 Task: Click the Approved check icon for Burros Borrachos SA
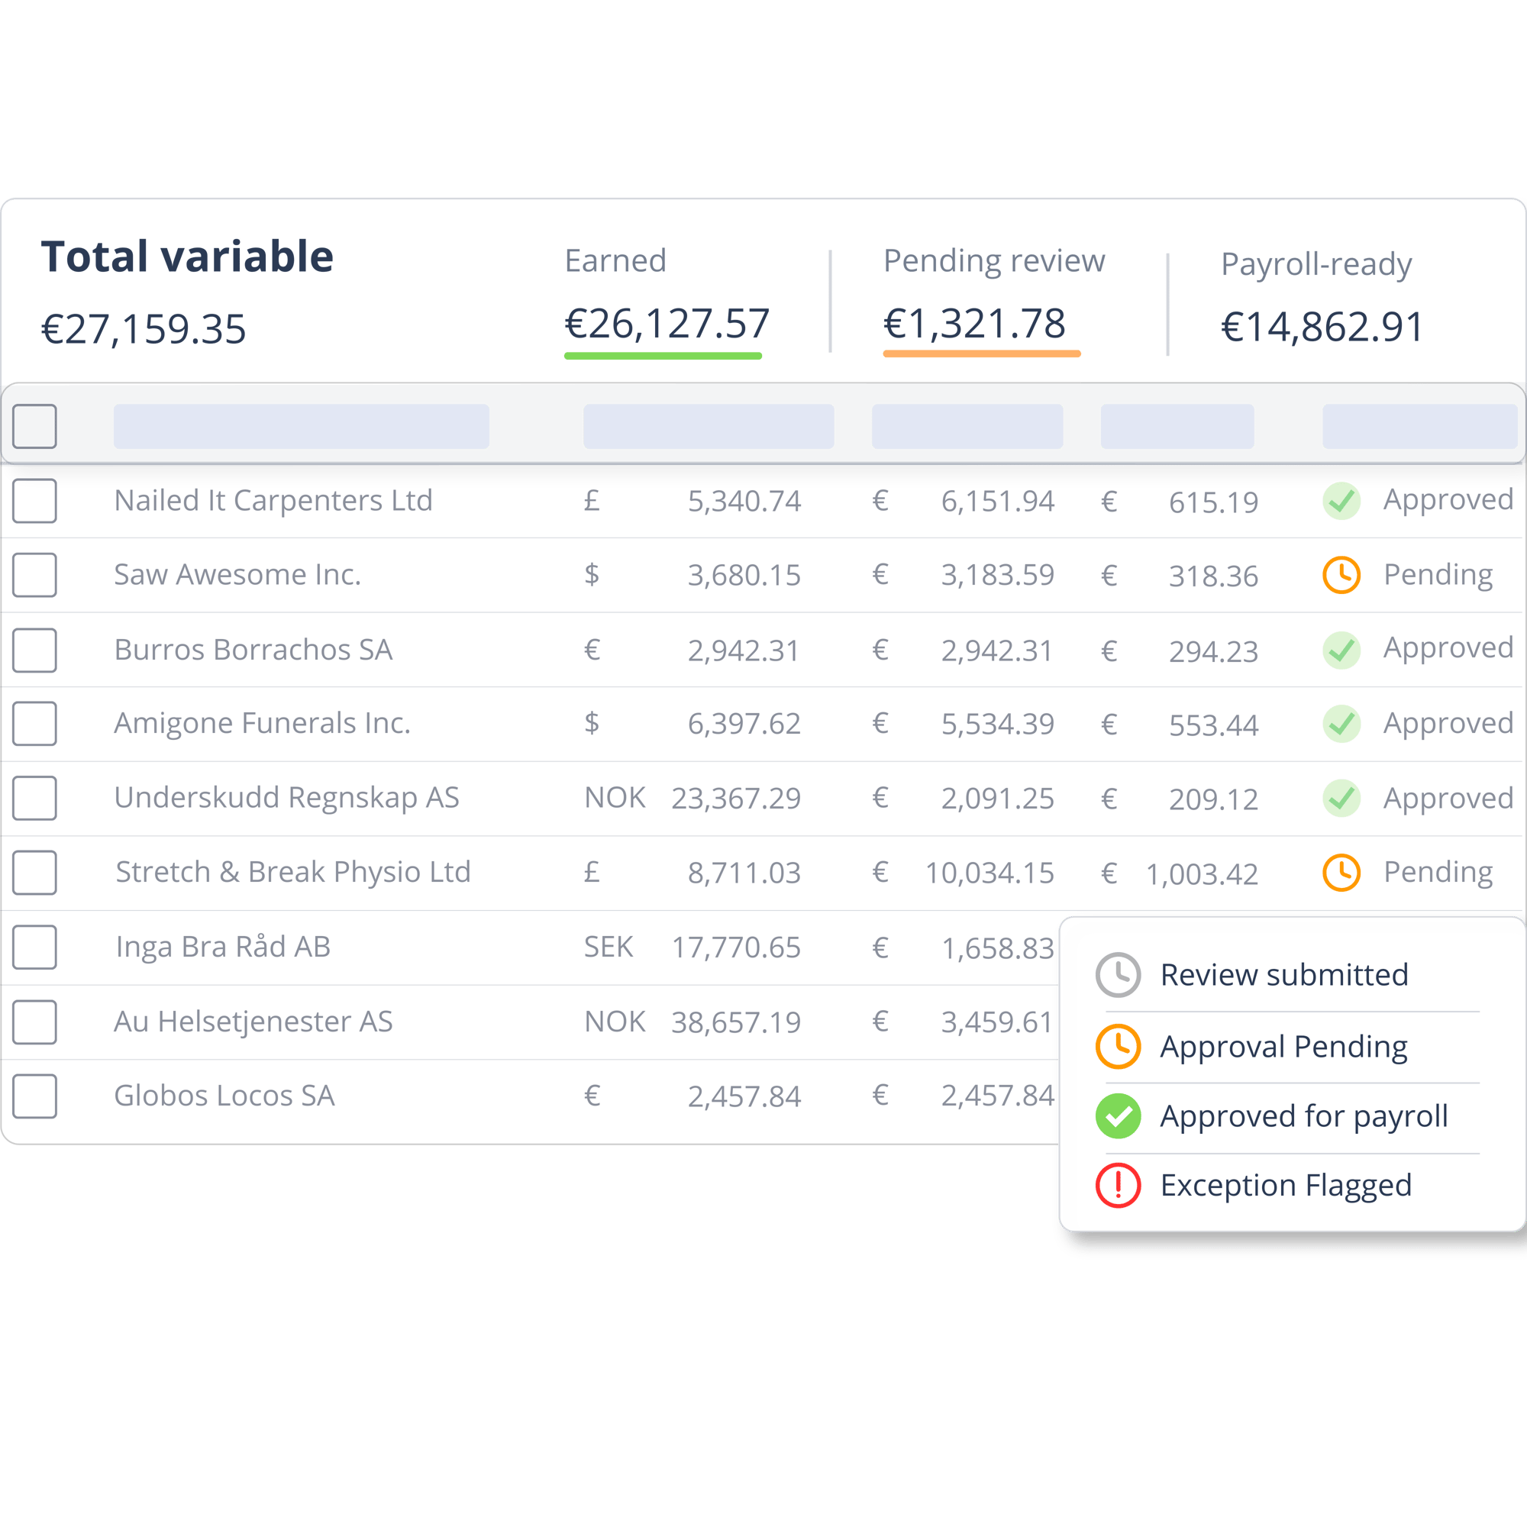1341,650
